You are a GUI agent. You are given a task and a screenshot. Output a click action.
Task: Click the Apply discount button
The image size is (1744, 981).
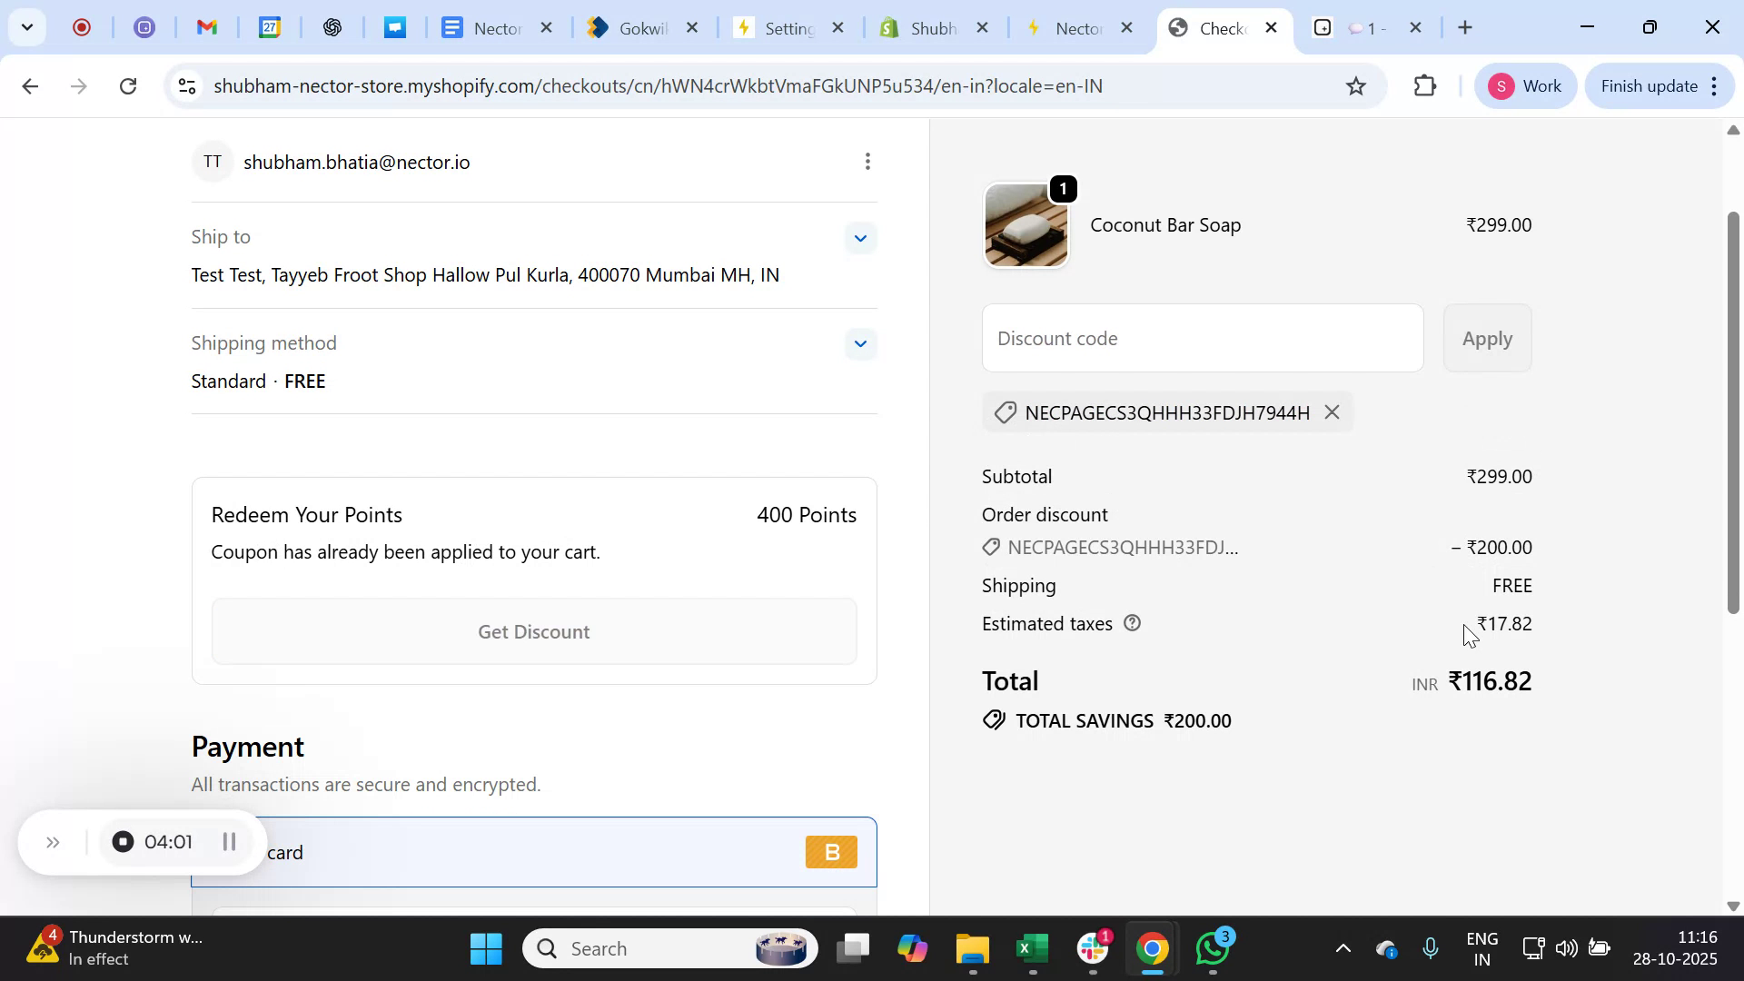tap(1487, 338)
